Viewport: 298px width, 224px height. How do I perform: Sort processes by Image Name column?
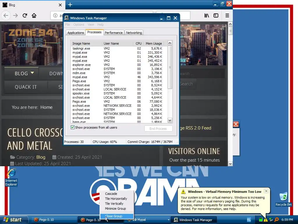(86, 43)
